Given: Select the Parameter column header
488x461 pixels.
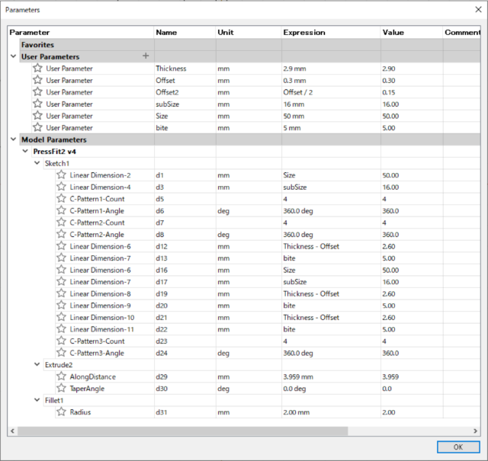Looking at the screenshot, I should pos(81,32).
